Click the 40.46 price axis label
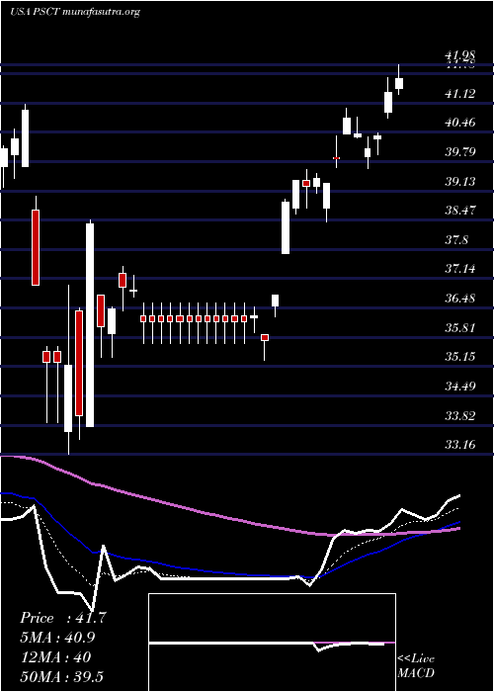 [460, 123]
